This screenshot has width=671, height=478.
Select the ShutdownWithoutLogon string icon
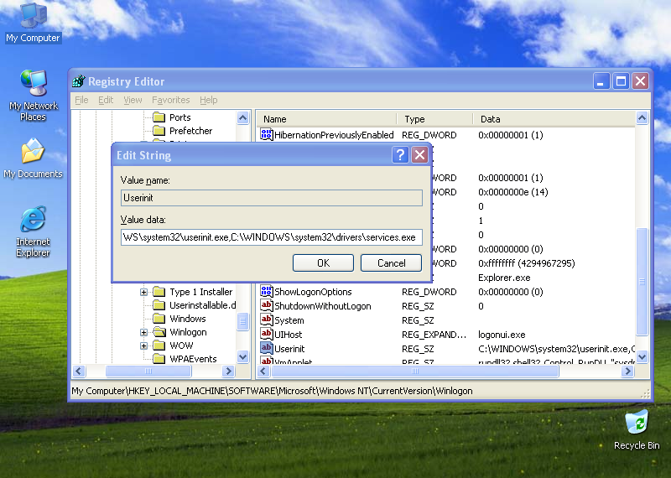point(266,305)
